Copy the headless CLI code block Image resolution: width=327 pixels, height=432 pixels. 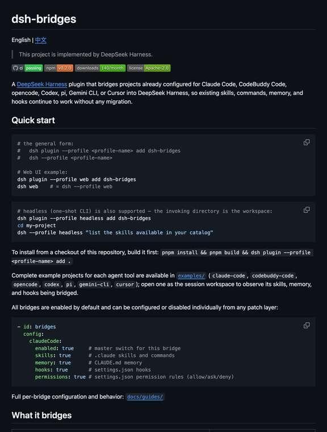coord(307,210)
